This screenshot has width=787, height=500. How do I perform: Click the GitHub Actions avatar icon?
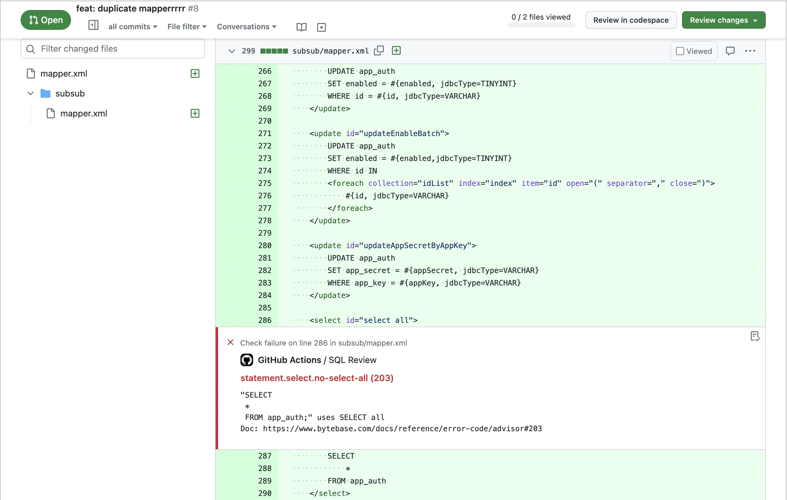click(x=247, y=360)
